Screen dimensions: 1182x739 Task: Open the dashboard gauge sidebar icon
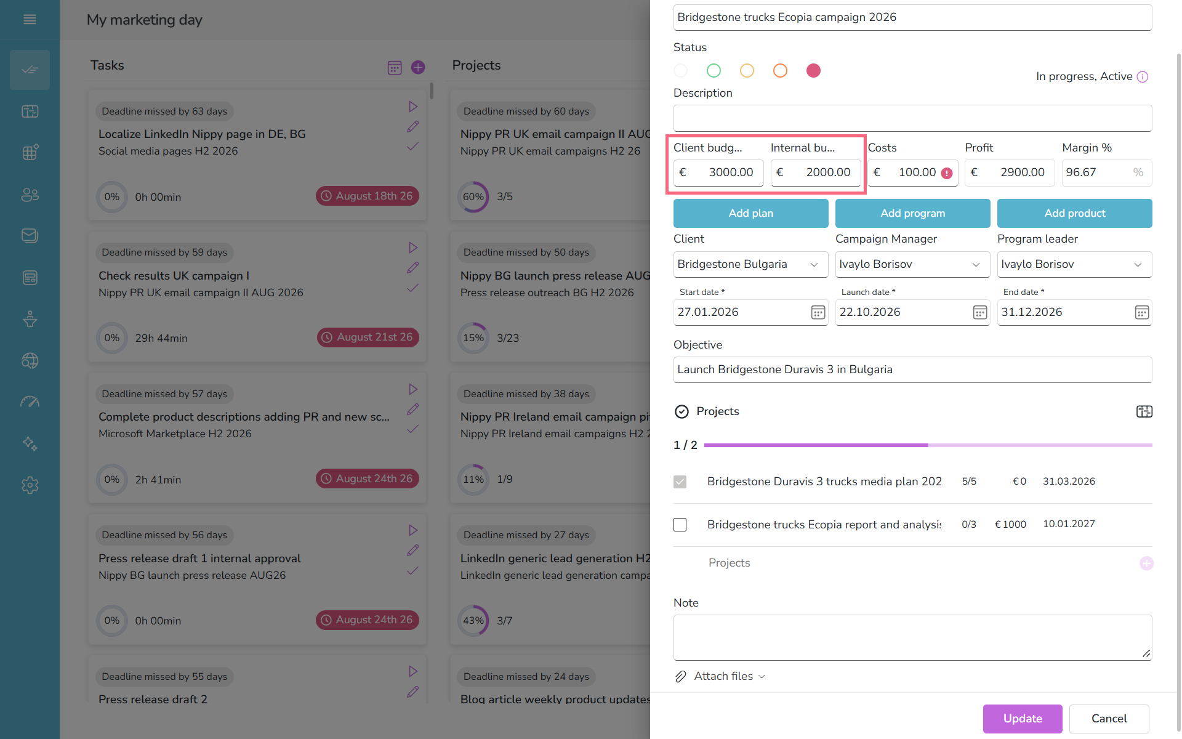point(30,402)
